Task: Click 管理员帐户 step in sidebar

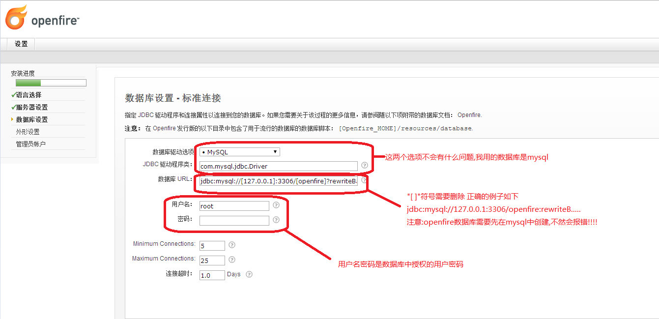Action: click(x=31, y=144)
